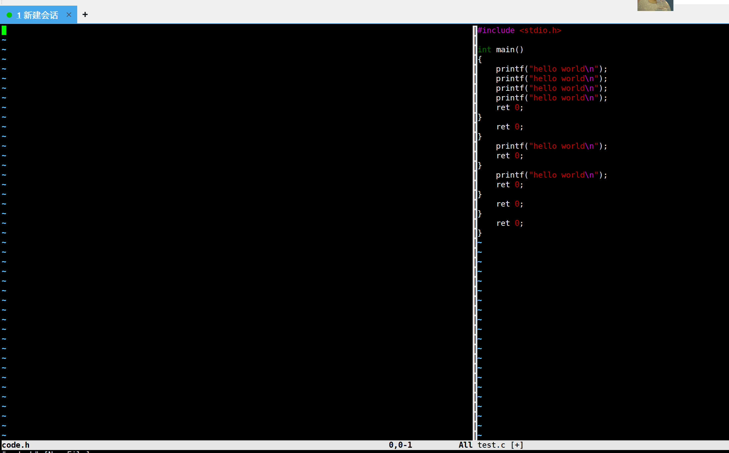729x453 pixels.
Task: Open the thumbnail image at top right
Action: tap(655, 5)
